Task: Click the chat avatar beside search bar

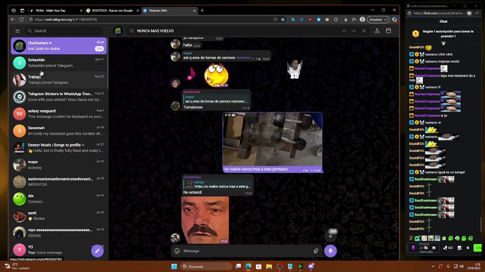Action: coord(118,31)
